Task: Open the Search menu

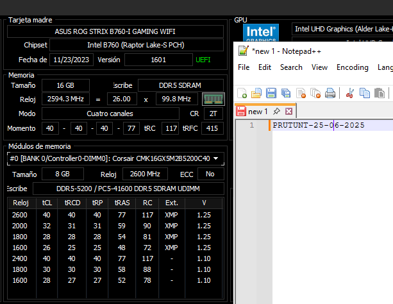Action: pos(291,67)
